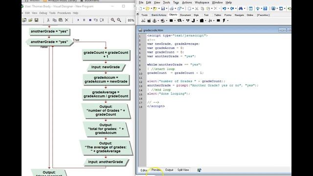This screenshot has height=176, width=313.
Task: Click the gradecode.htm document title bar
Action: [x=215, y=30]
